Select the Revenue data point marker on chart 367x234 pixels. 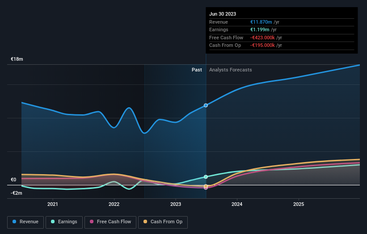(x=206, y=105)
